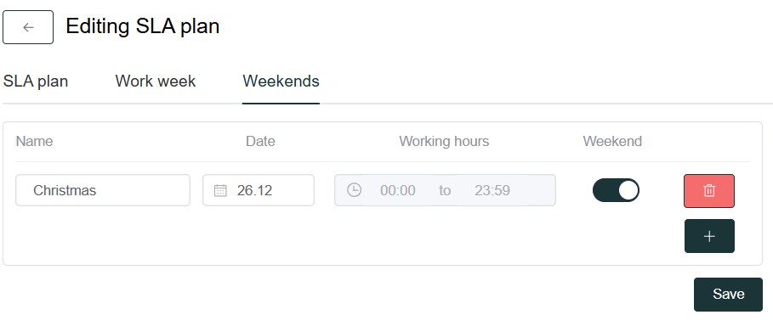
Task: Click the Working hours column header
Action: coord(444,141)
